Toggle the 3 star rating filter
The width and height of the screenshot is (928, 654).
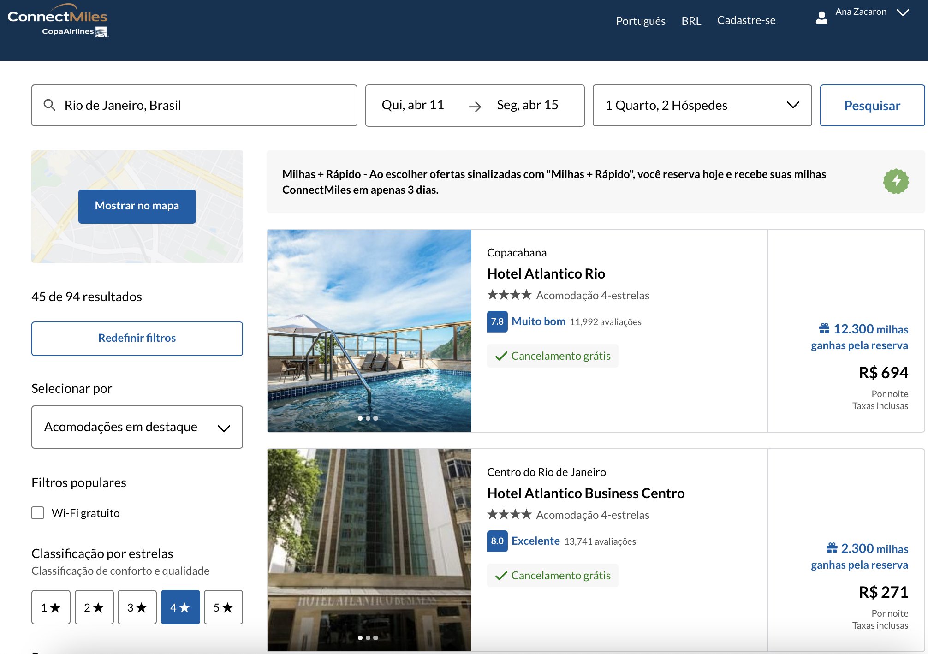pos(137,607)
